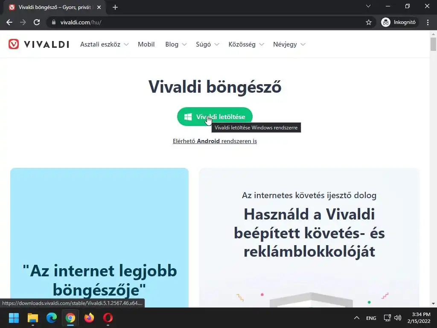
Task: Open the Mobil menu item
Action: (x=146, y=44)
